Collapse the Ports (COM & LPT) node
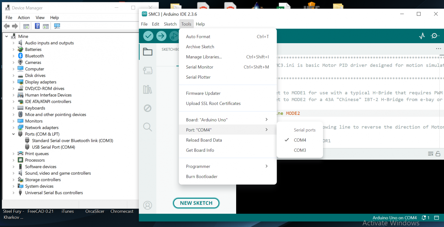The height and width of the screenshot is (227, 444). (x=13, y=134)
